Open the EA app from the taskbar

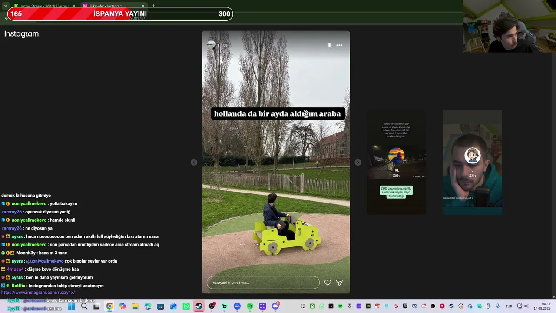coord(237,306)
